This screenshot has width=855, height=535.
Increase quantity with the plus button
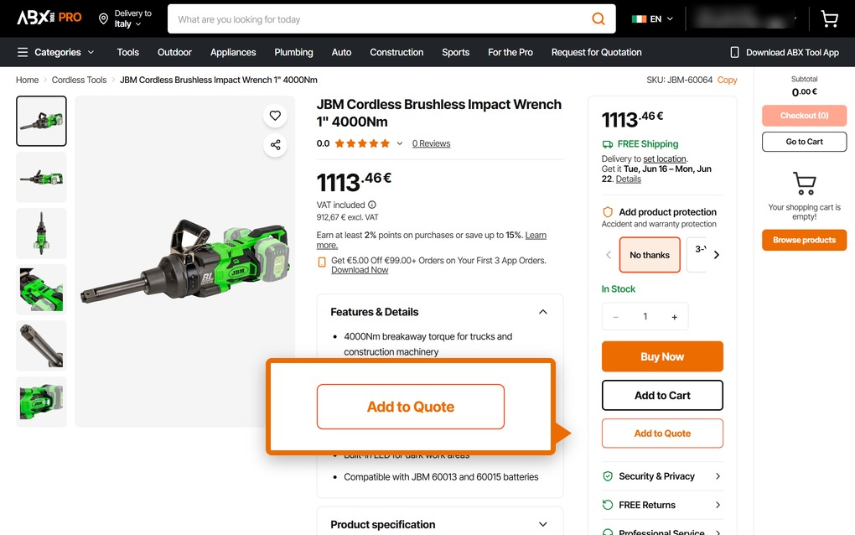675,317
